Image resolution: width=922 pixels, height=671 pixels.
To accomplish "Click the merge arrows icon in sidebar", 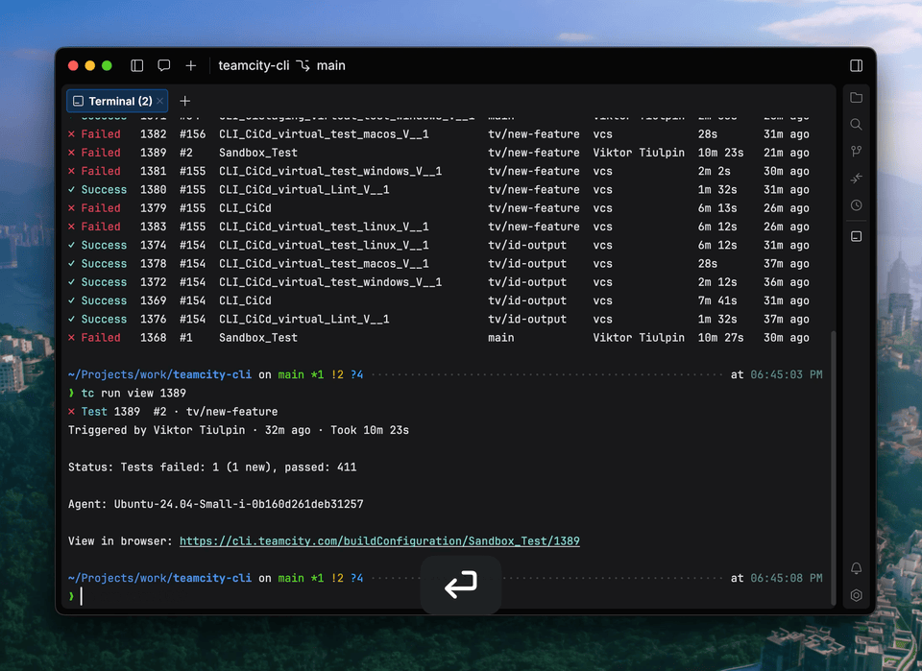I will click(856, 179).
